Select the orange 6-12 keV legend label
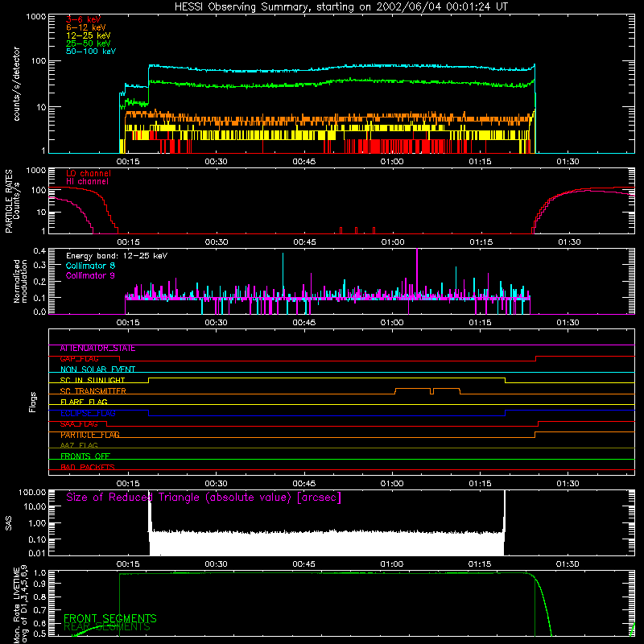This screenshot has height=644, width=644. pos(86,27)
